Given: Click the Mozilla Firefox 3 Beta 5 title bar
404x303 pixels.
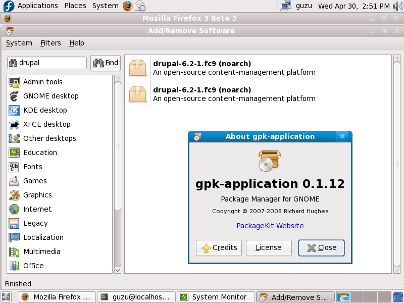Looking at the screenshot, I should coord(189,18).
